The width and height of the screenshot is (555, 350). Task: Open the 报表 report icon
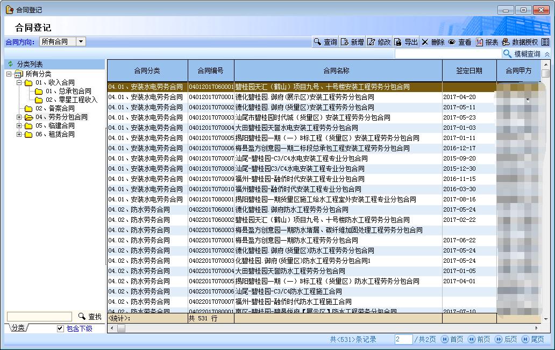[x=480, y=42]
